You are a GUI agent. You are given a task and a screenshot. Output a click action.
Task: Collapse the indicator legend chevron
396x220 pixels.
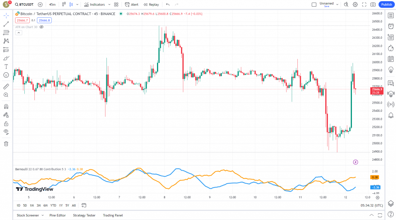19,33
